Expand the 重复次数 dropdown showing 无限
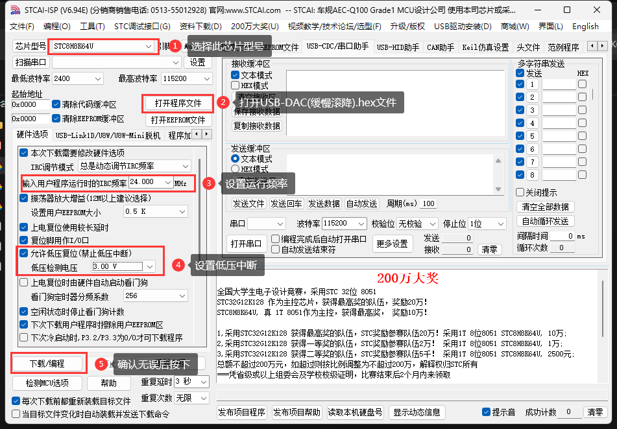This screenshot has width=617, height=429. 191,398
